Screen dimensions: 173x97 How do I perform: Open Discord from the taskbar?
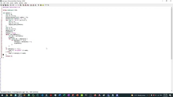117,95
